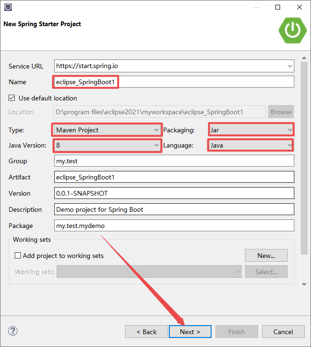Click the Packaging: label
Image resolution: width=311 pixels, height=347 pixels.
[x=179, y=130]
